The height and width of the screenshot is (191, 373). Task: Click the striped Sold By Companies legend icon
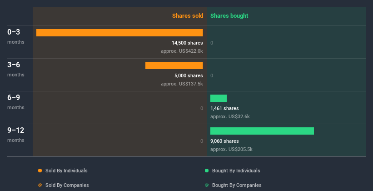click(x=40, y=185)
